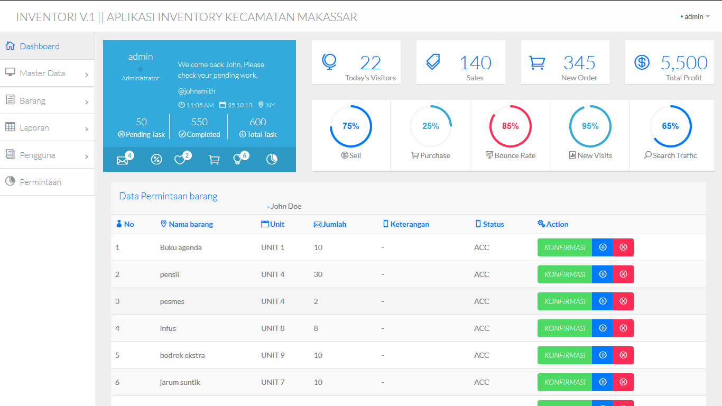Click the blue plus icon for Buku agenda

[603, 247]
